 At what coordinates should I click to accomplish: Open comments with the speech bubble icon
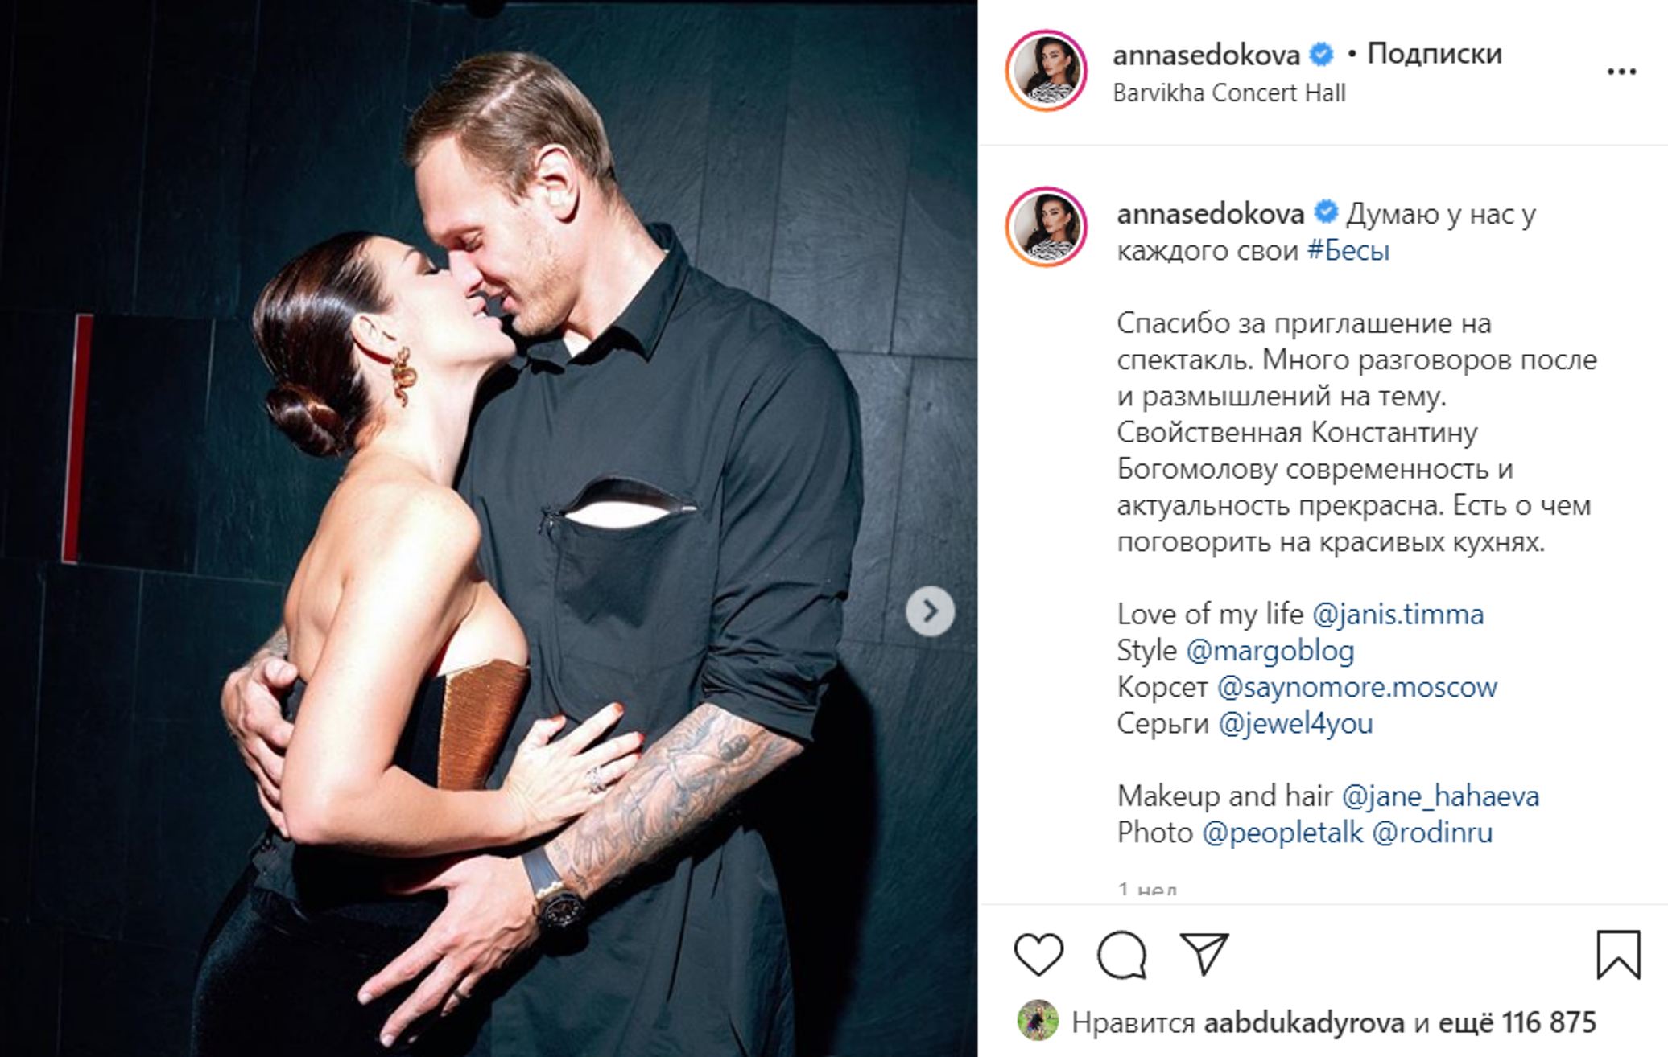[1121, 954]
